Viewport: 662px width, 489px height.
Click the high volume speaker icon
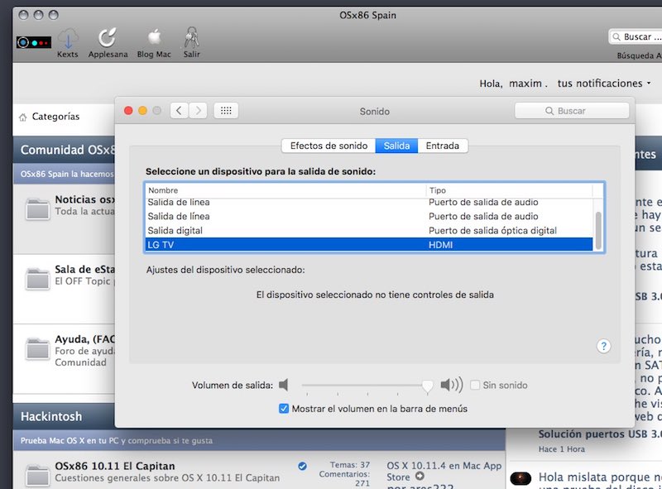pos(452,385)
